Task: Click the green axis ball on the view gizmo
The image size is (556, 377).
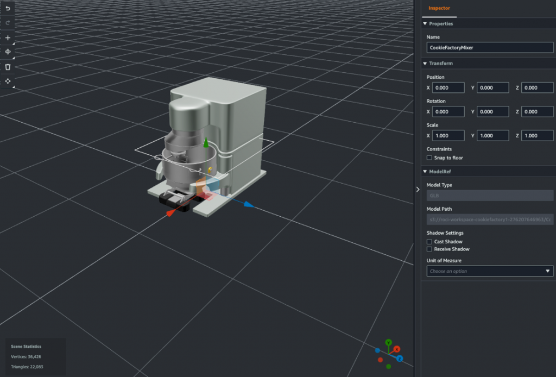Action: pyautogui.click(x=389, y=343)
